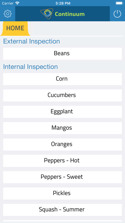Viewport: 125px width, 223px height.
Task: Click the Internal Inspection heading
Action: pos(30,67)
